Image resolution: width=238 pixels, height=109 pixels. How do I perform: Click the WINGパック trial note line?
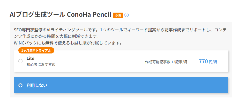click(x=68, y=42)
